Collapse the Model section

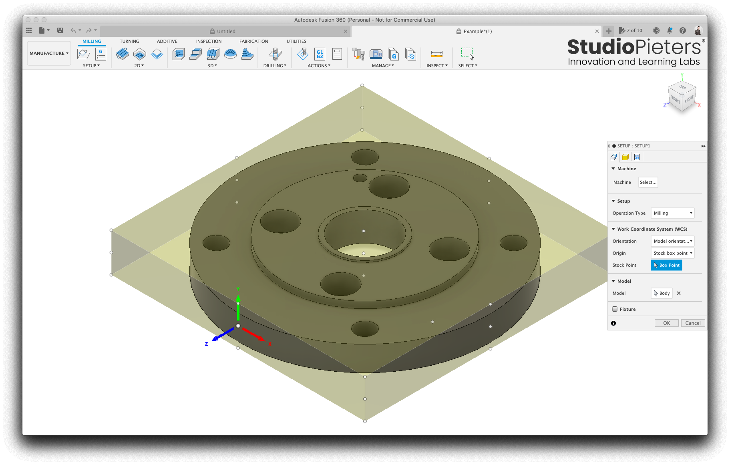click(613, 281)
